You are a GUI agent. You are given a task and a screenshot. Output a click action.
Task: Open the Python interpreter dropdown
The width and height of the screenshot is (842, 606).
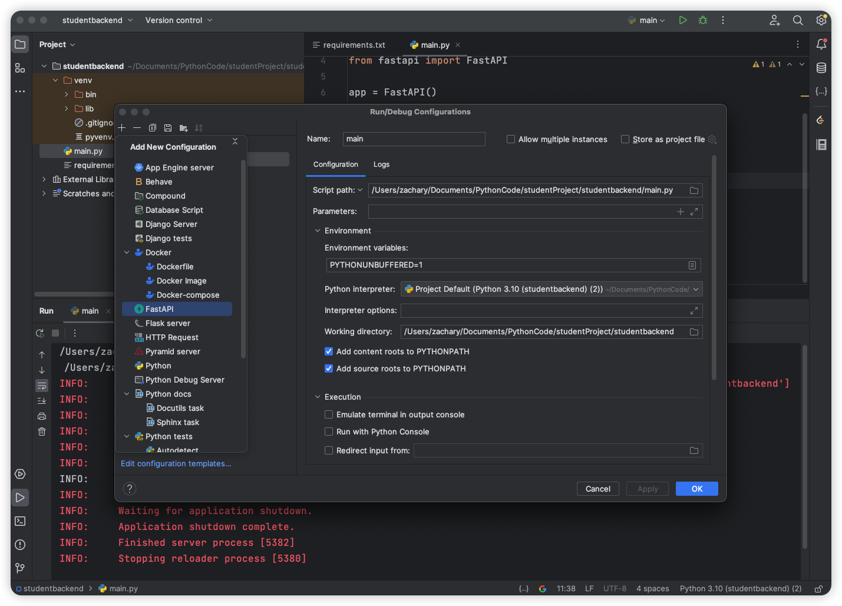coord(696,289)
